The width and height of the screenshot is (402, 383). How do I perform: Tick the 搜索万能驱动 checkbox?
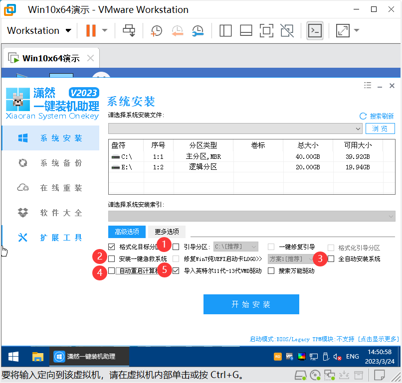pyautogui.click(x=271, y=271)
